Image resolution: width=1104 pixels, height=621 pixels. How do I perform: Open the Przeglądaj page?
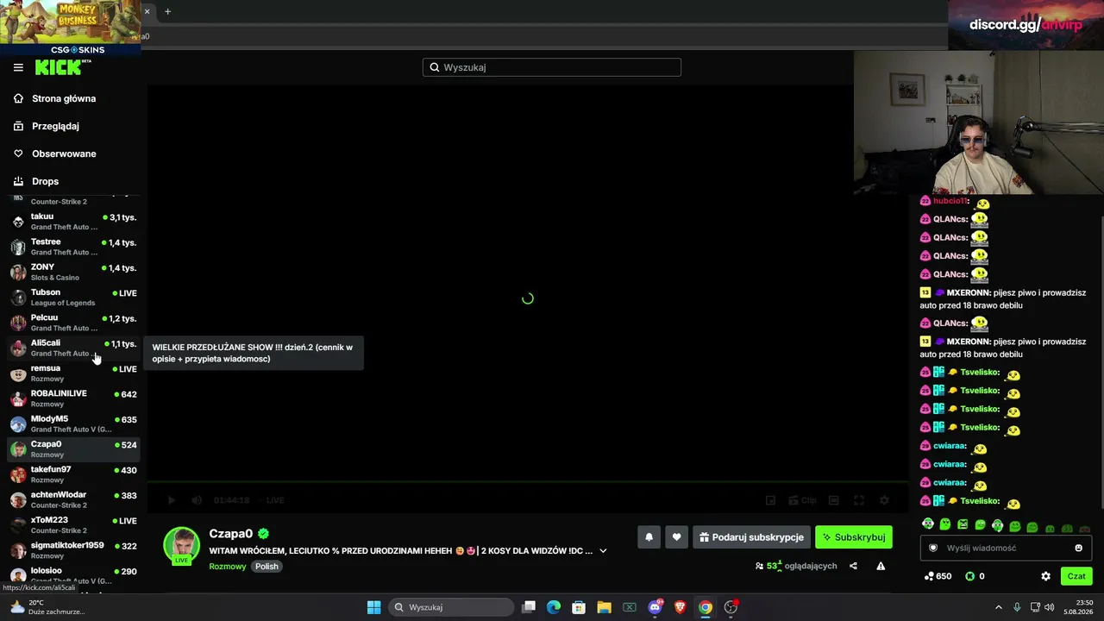55,126
